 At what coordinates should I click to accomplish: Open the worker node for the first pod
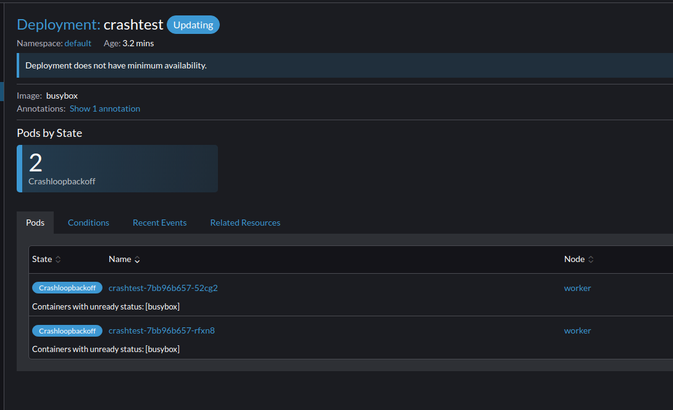pos(577,287)
